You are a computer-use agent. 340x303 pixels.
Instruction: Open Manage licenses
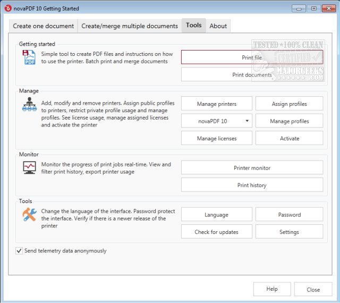(x=216, y=139)
